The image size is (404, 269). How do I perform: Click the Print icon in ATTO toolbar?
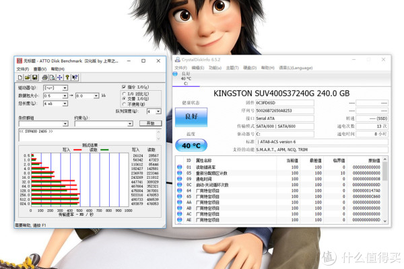point(45,77)
